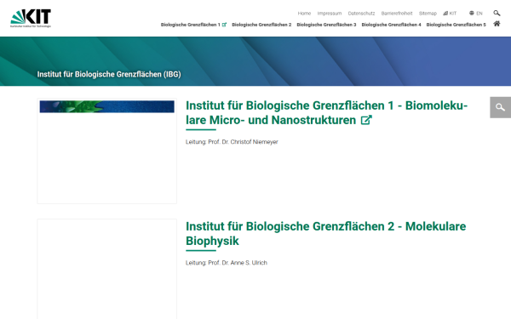Switch language via the globe EN icon
Viewport: 511px width, 319px height.
(476, 14)
